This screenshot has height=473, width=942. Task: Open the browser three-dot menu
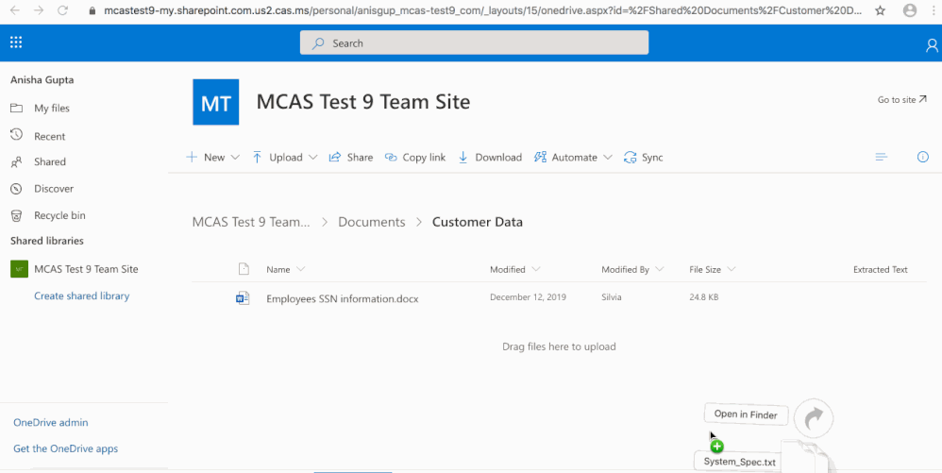point(934,10)
